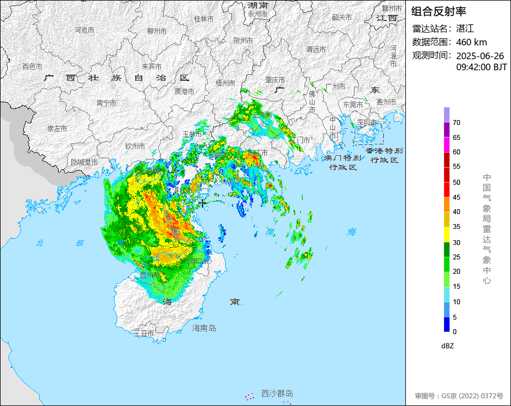The height and width of the screenshot is (406, 511).
Task: Select the purple 65-70 dBZ legend swatch
Action: pos(446,130)
